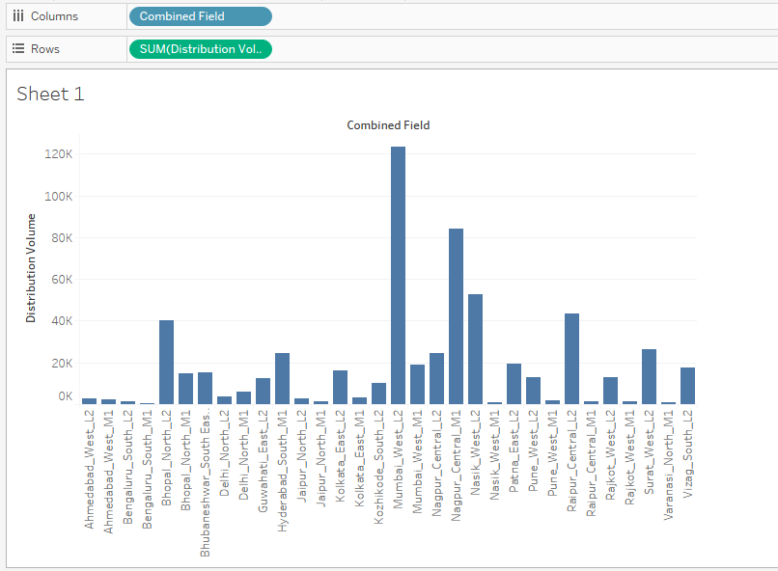The image size is (778, 571).
Task: Click the Bengaluru_South_L2 axis label
Action: [x=128, y=467]
